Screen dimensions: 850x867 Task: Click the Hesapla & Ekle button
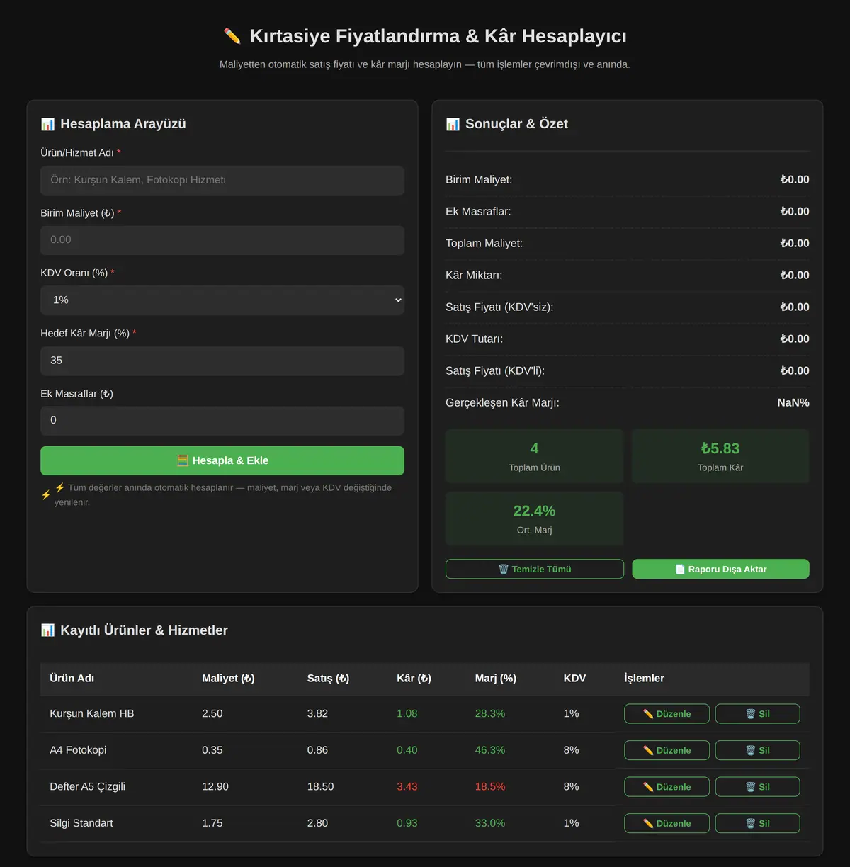click(x=222, y=460)
